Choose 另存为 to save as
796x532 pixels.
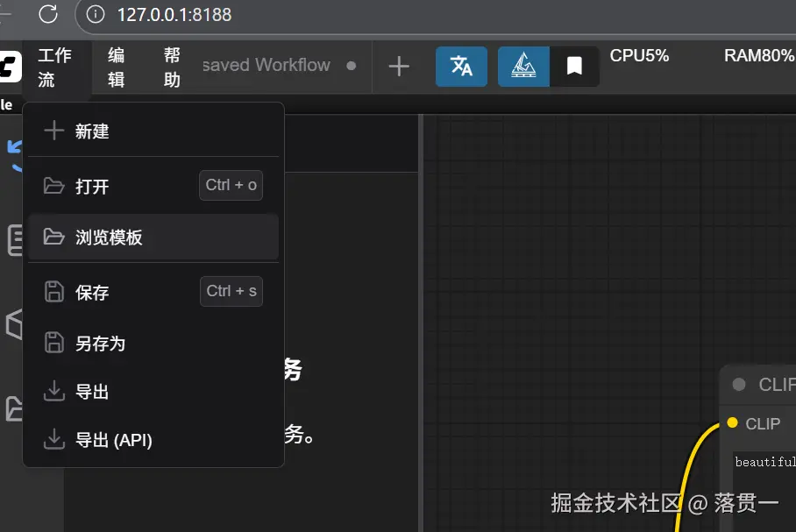(153, 344)
